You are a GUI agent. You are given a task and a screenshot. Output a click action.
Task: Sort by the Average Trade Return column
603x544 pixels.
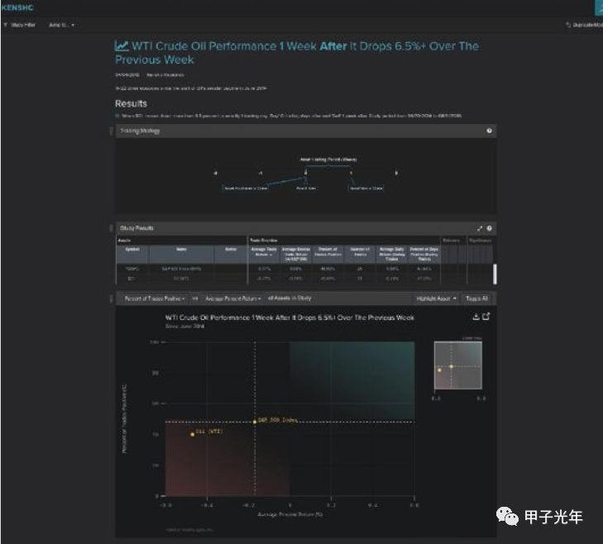tap(264, 254)
